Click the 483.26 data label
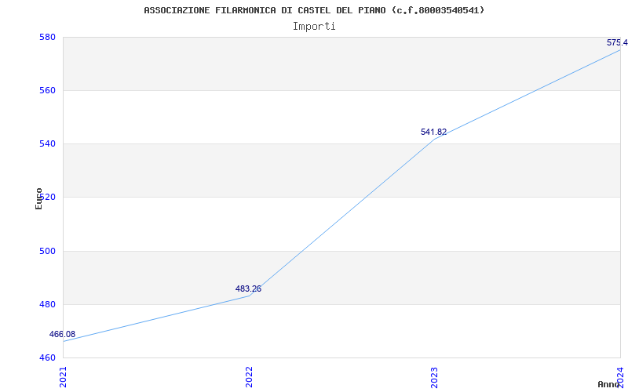Image resolution: width=628 pixels, height=392 pixels. [x=248, y=289]
